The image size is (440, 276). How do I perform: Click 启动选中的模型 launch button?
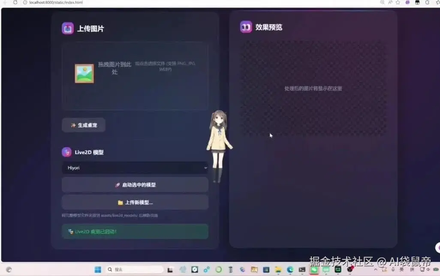(x=135, y=185)
